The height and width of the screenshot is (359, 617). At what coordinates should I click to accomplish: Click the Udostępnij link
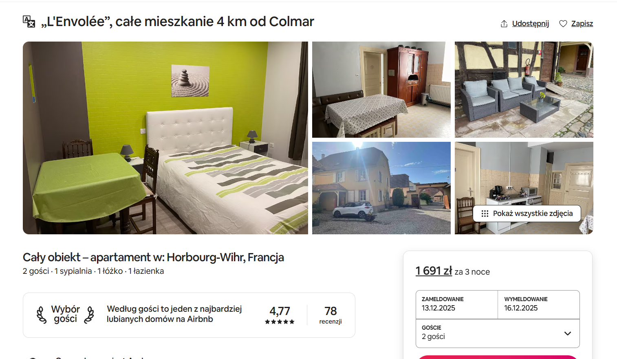[x=530, y=24]
